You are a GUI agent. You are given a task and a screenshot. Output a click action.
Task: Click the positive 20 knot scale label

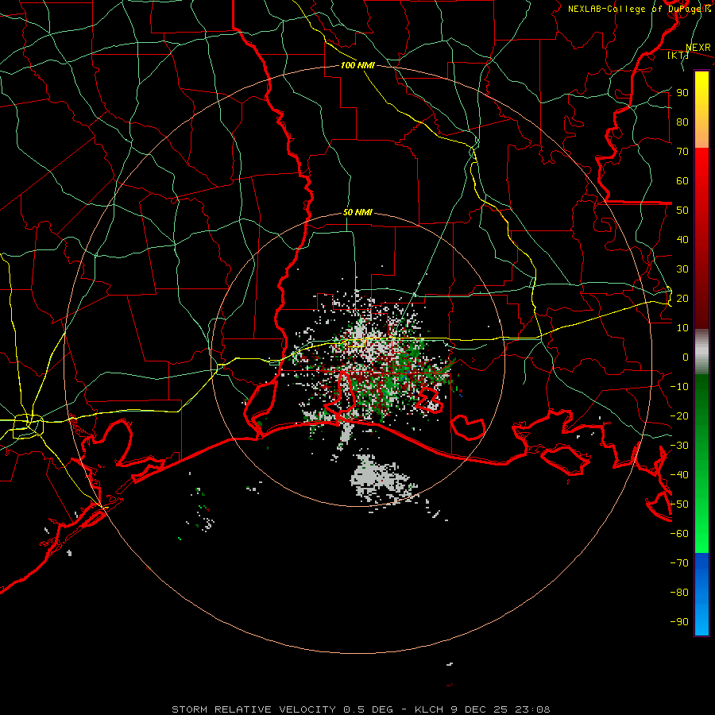tap(682, 299)
